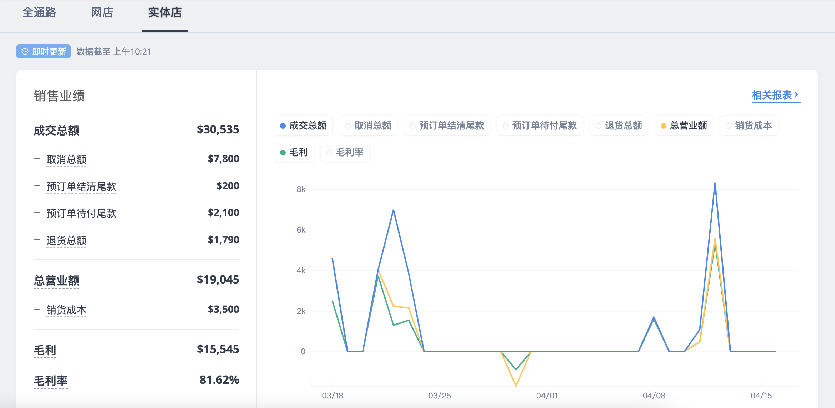
Task: Click the $15,545 毛利 value
Action: tap(218, 349)
